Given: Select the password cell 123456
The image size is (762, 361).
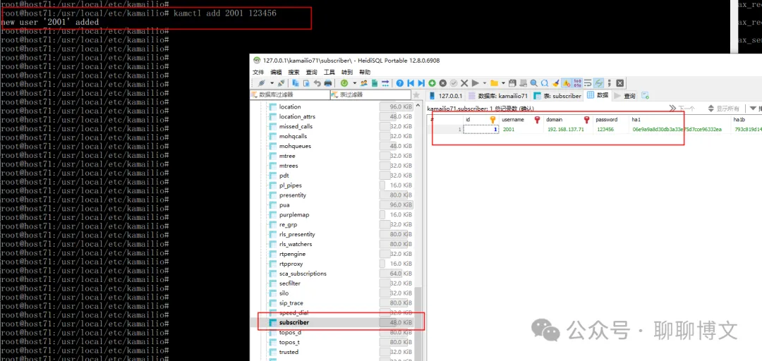Looking at the screenshot, I should (611, 129).
